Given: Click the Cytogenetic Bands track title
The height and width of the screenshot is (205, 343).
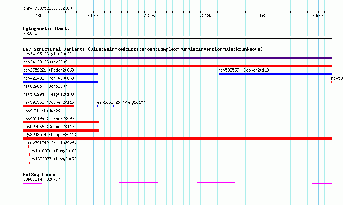Looking at the screenshot, I should coord(46,28).
